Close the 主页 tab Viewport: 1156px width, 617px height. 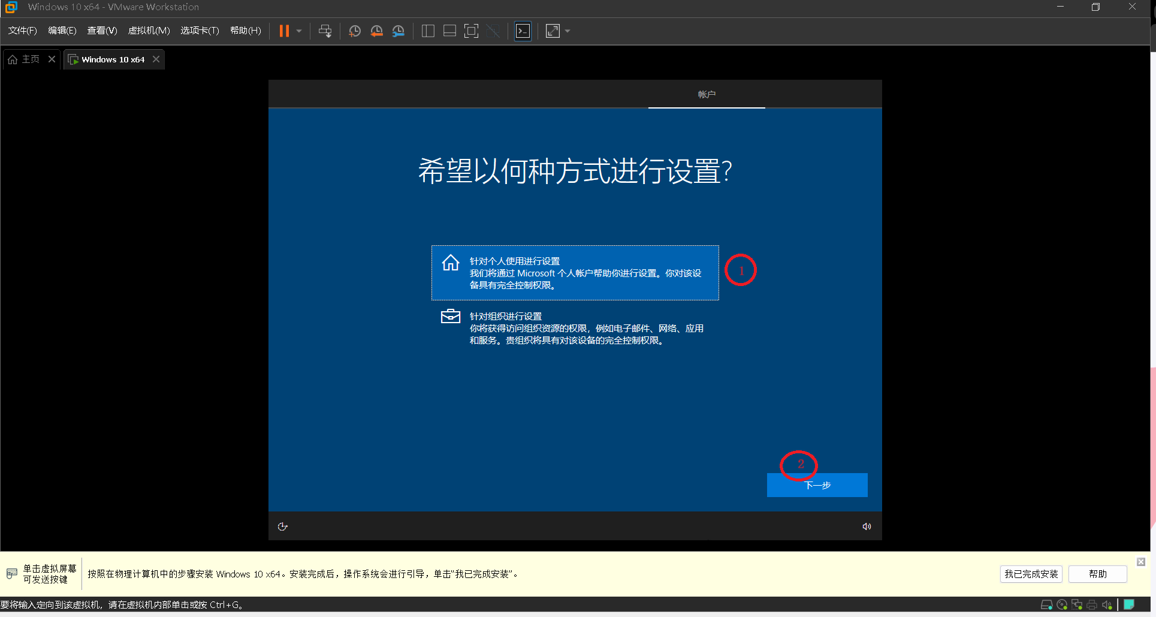pos(52,59)
